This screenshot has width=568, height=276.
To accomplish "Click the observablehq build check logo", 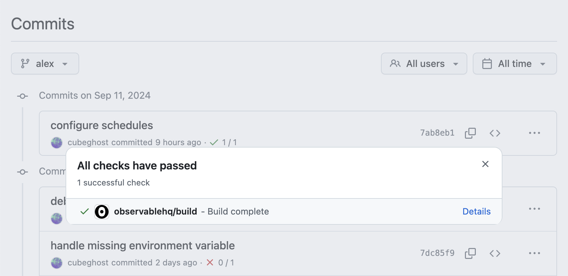I will pos(102,212).
